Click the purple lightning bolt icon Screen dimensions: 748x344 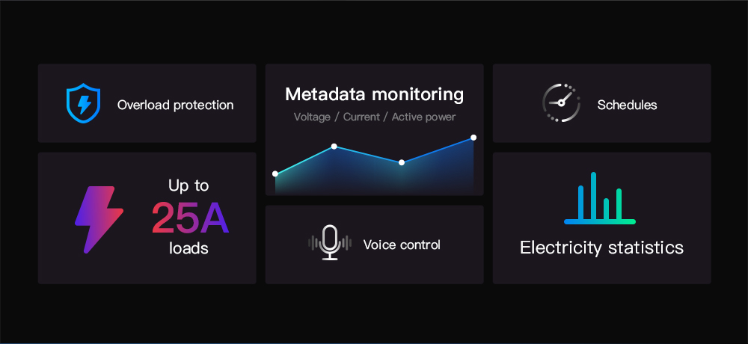pyautogui.click(x=98, y=218)
